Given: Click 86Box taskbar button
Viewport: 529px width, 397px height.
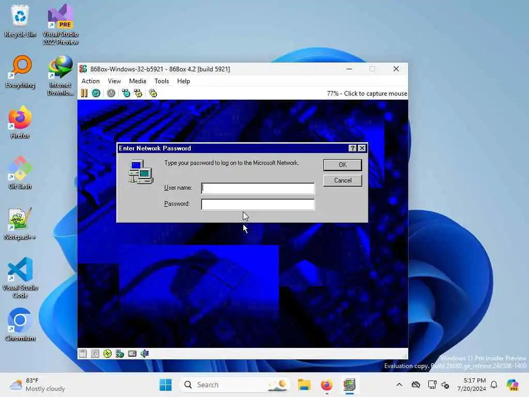Looking at the screenshot, I should pos(350,385).
